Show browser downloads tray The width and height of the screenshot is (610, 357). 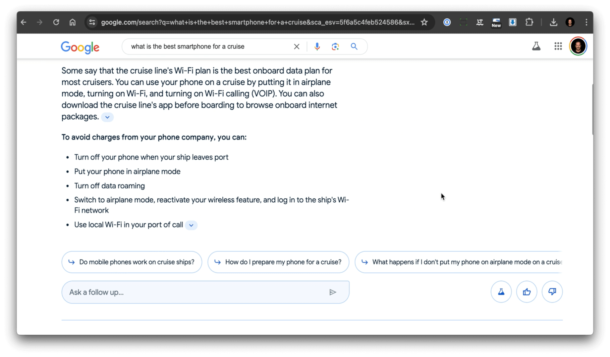click(x=553, y=22)
